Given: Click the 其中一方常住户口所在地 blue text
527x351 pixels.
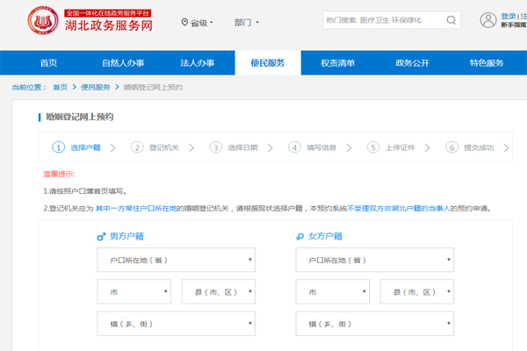Looking at the screenshot, I should tap(136, 209).
